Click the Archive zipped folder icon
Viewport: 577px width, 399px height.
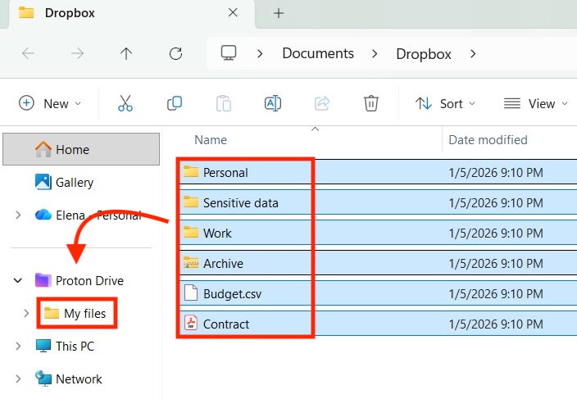click(191, 262)
